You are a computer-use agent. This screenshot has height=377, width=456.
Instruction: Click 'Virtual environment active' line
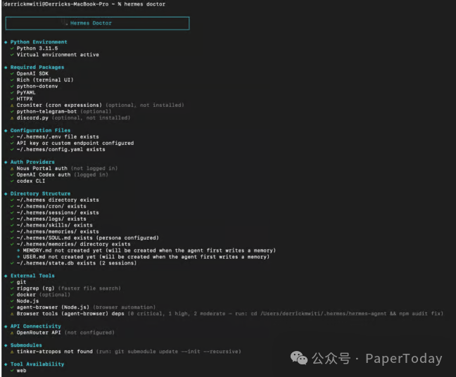tap(58, 55)
